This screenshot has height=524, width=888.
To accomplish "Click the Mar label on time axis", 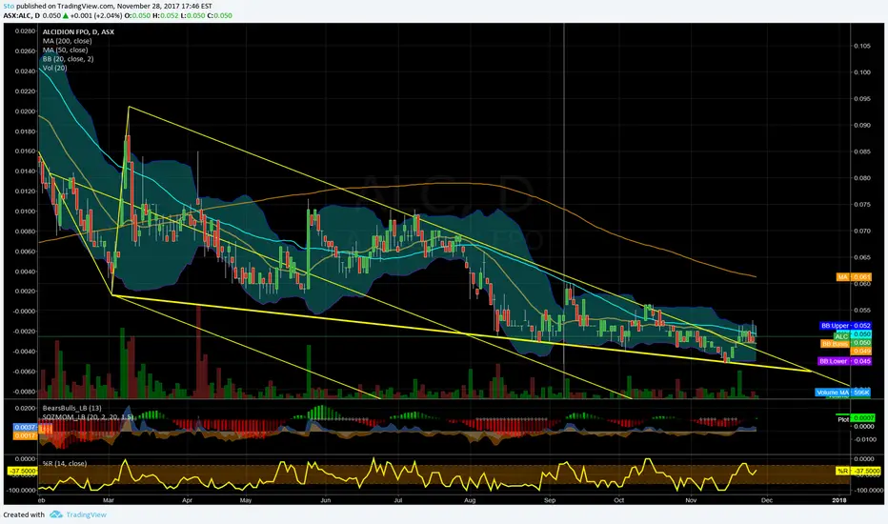I will [109, 500].
